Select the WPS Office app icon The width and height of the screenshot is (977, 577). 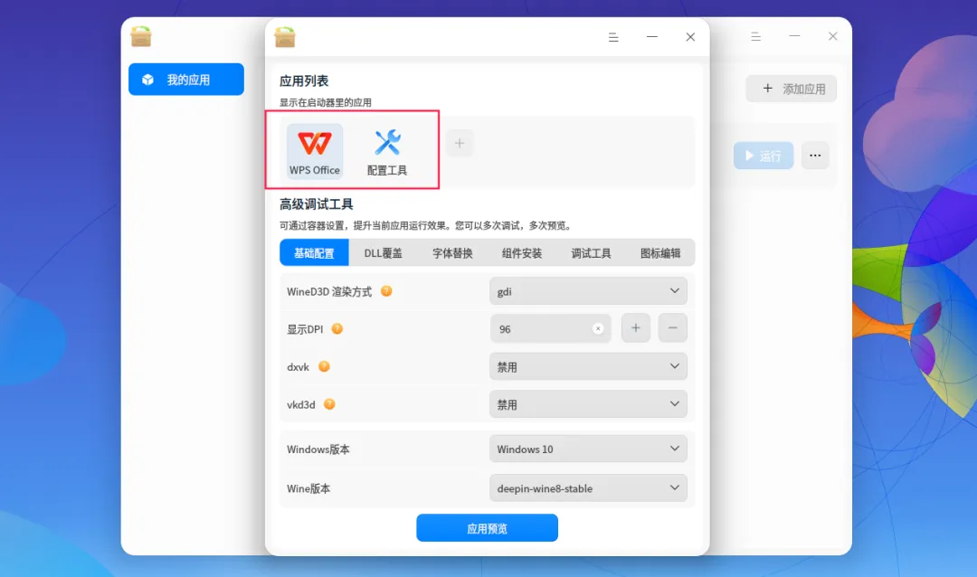click(315, 151)
